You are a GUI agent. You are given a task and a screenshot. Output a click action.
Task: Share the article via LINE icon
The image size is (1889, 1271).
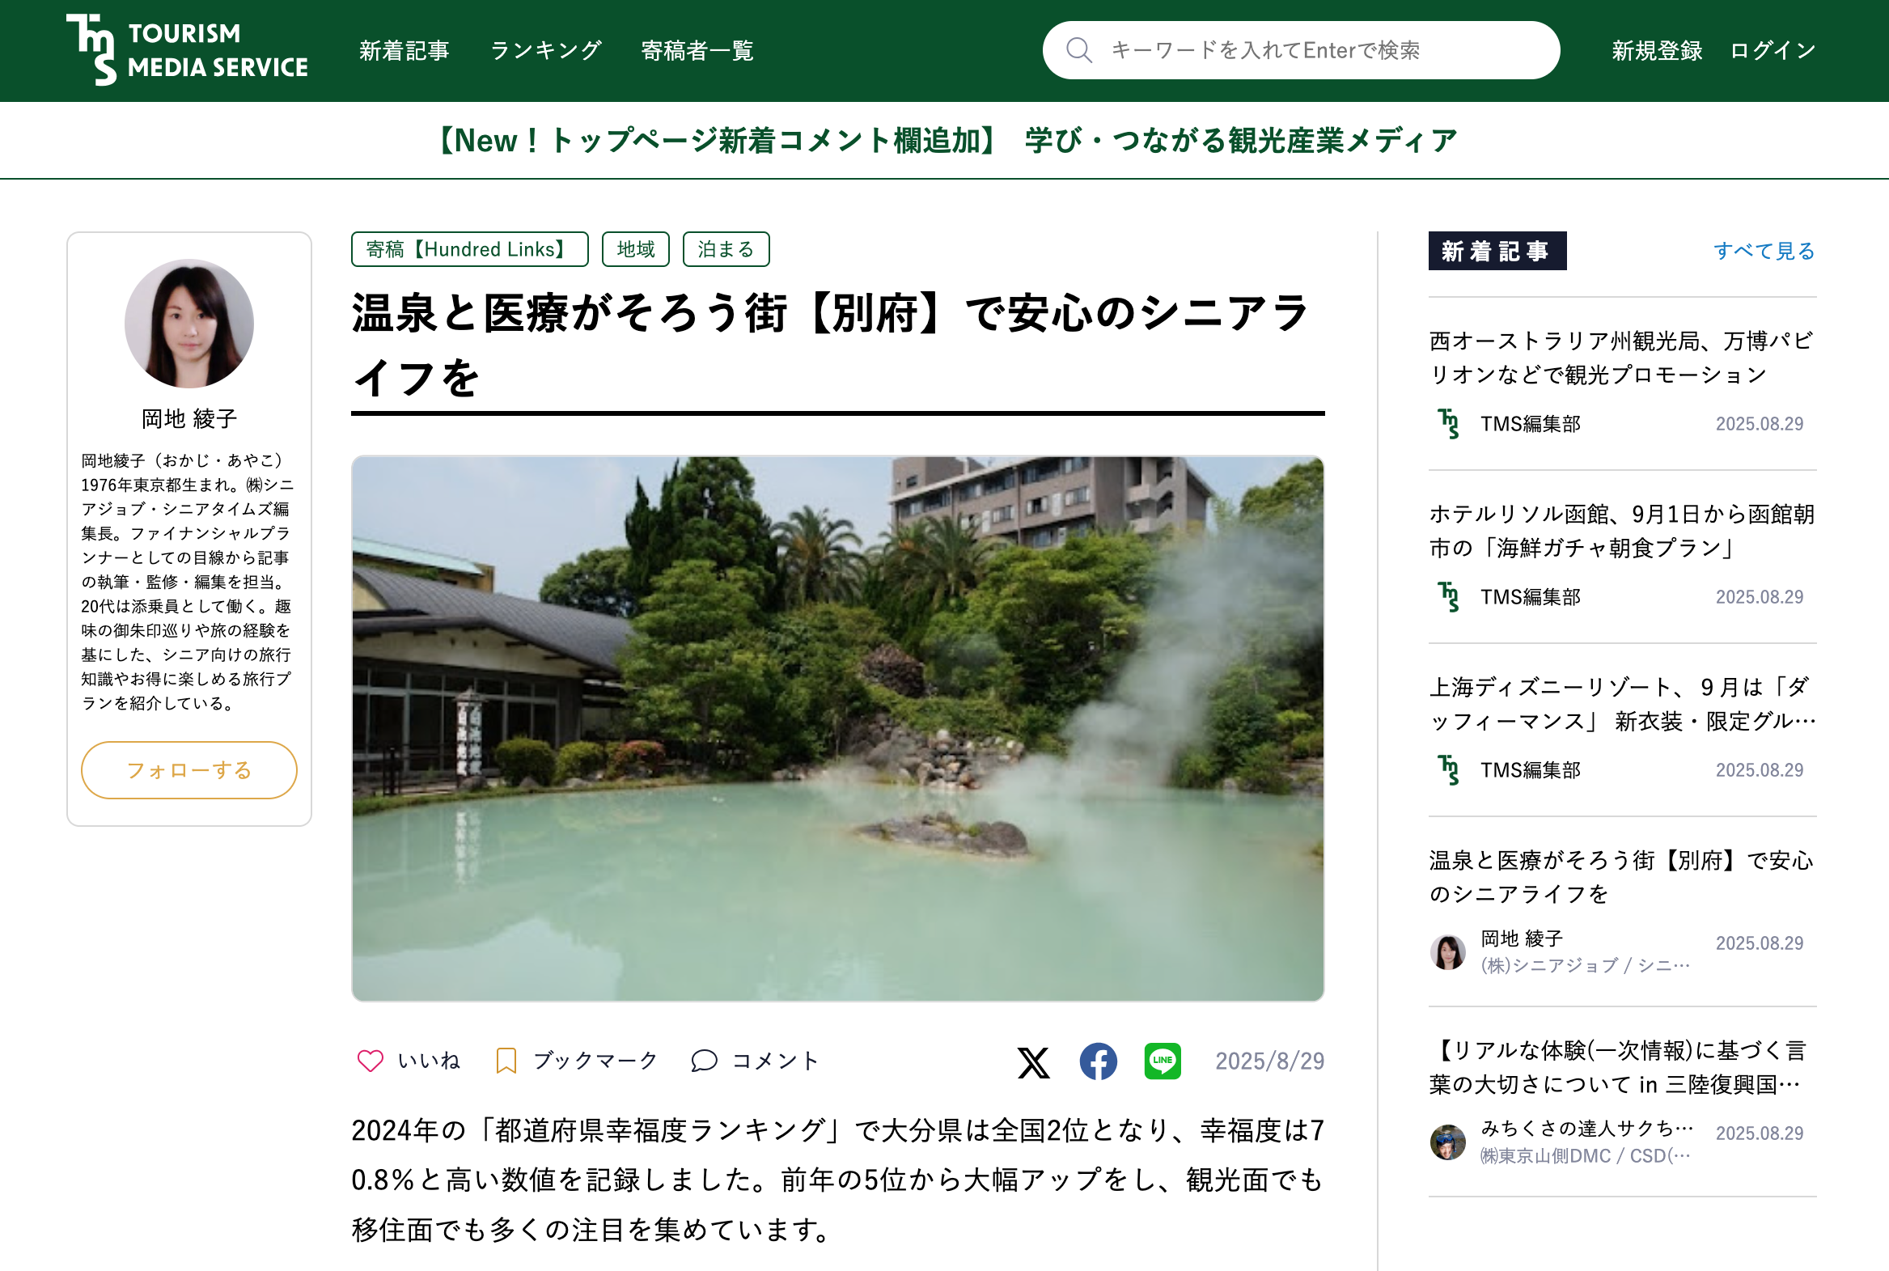1162,1061
